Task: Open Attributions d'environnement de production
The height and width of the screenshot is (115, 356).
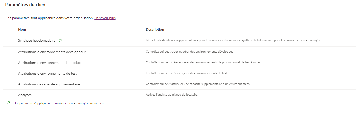Action: tap(52, 63)
